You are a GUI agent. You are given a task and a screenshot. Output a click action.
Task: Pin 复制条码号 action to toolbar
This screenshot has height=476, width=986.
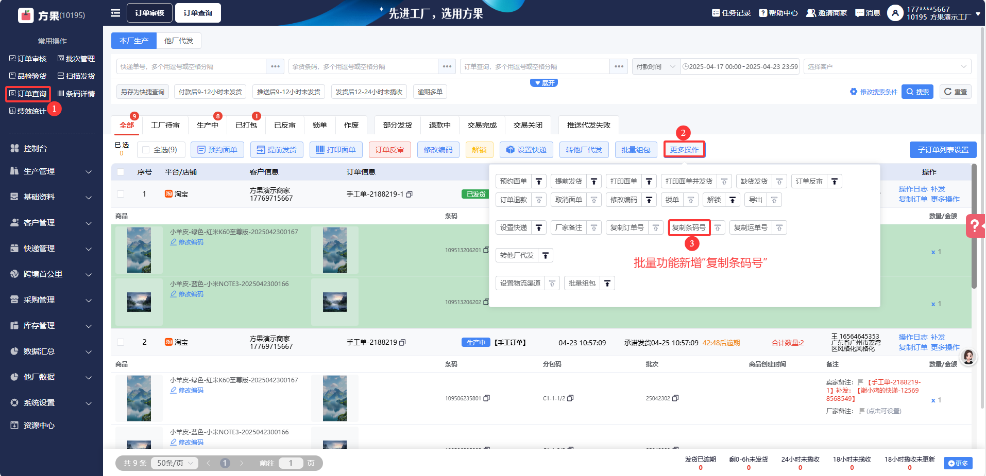click(718, 227)
